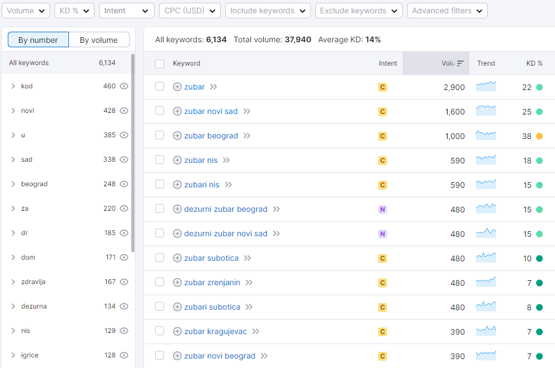Add "dezurni zubar beograd" using the plus icon
The height and width of the screenshot is (368, 555).
pos(177,209)
